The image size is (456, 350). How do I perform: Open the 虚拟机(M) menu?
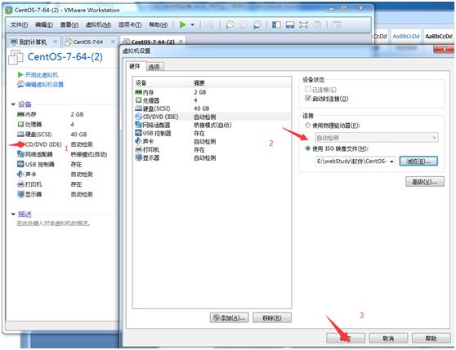tap(98, 25)
